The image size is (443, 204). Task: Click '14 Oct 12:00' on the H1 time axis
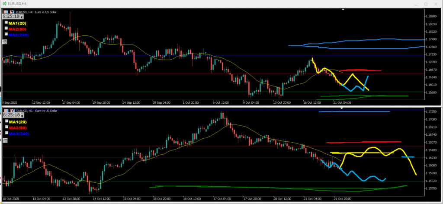(101, 198)
